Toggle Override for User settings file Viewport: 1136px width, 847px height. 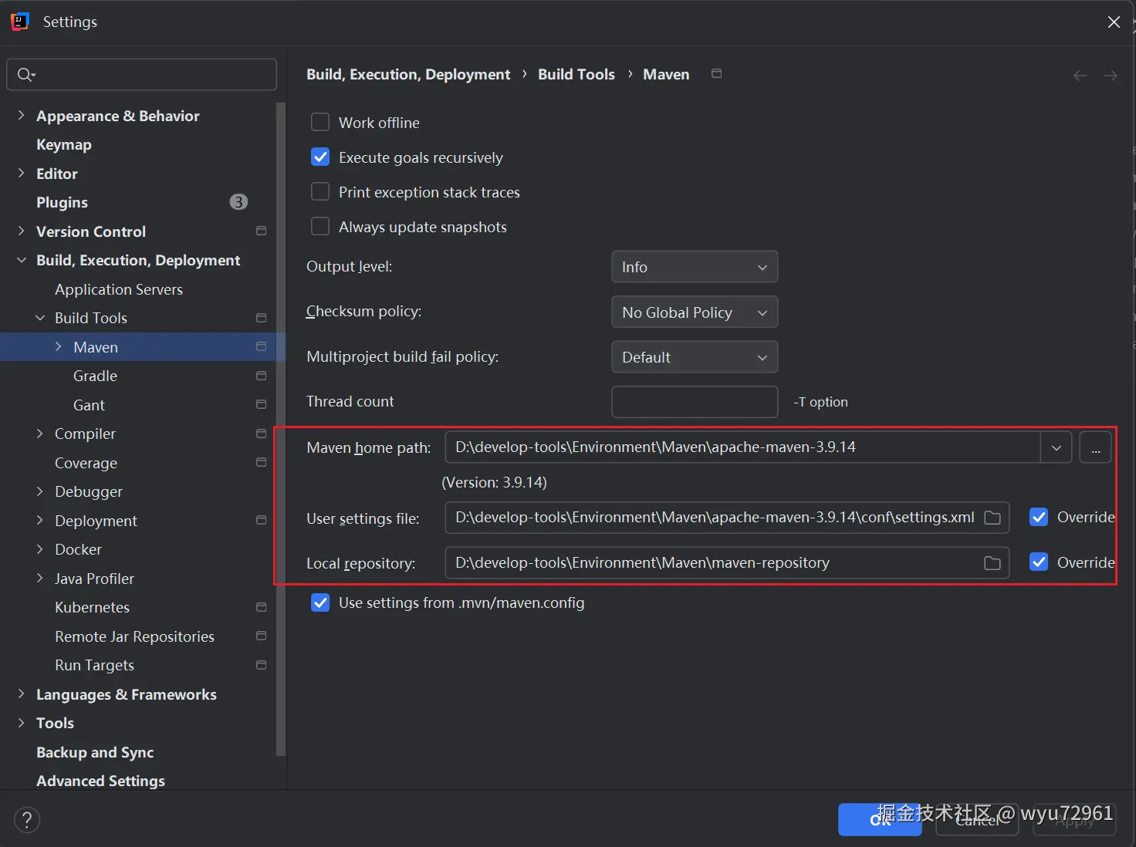point(1039,517)
